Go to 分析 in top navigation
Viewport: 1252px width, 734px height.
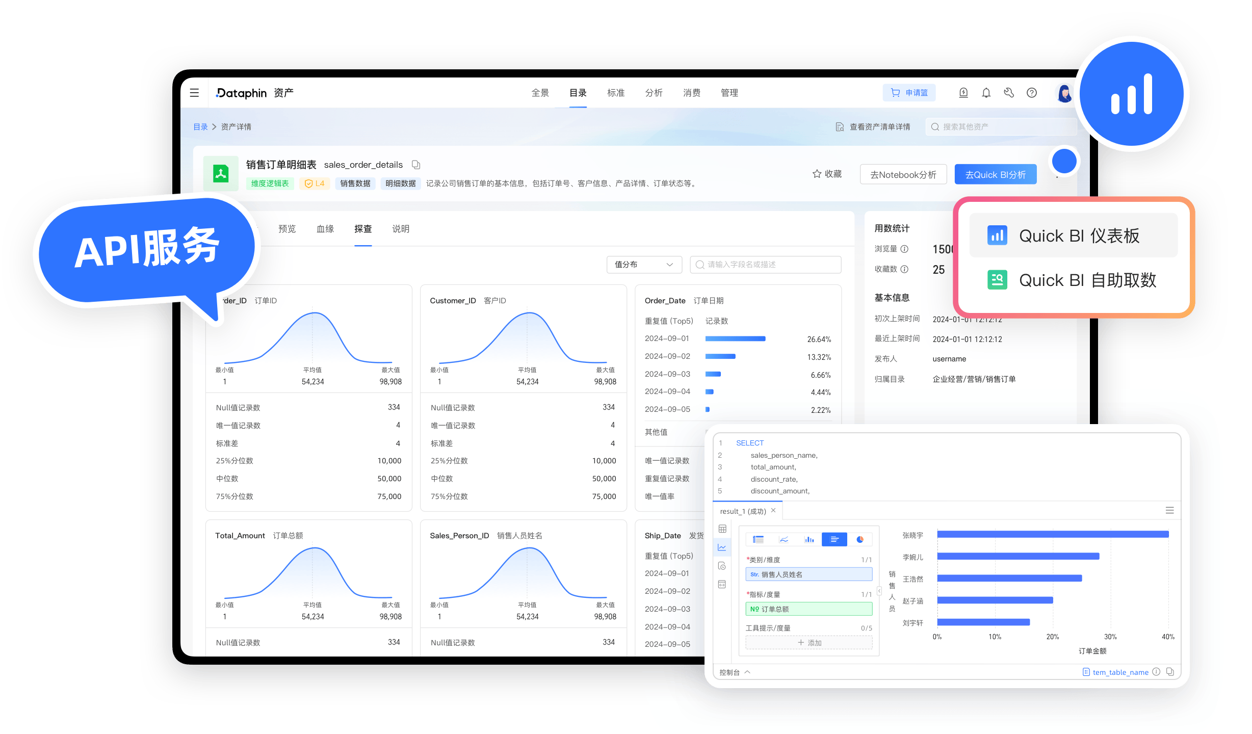(x=654, y=93)
